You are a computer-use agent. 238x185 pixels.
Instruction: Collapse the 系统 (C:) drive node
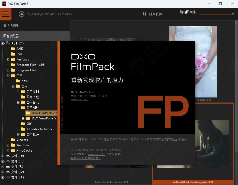pos(3,44)
